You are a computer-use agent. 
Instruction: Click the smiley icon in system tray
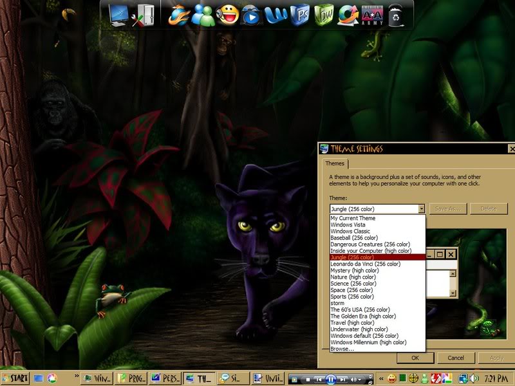(x=392, y=378)
